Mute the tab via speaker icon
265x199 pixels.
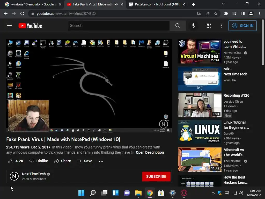pyautogui.click(x=116, y=4)
